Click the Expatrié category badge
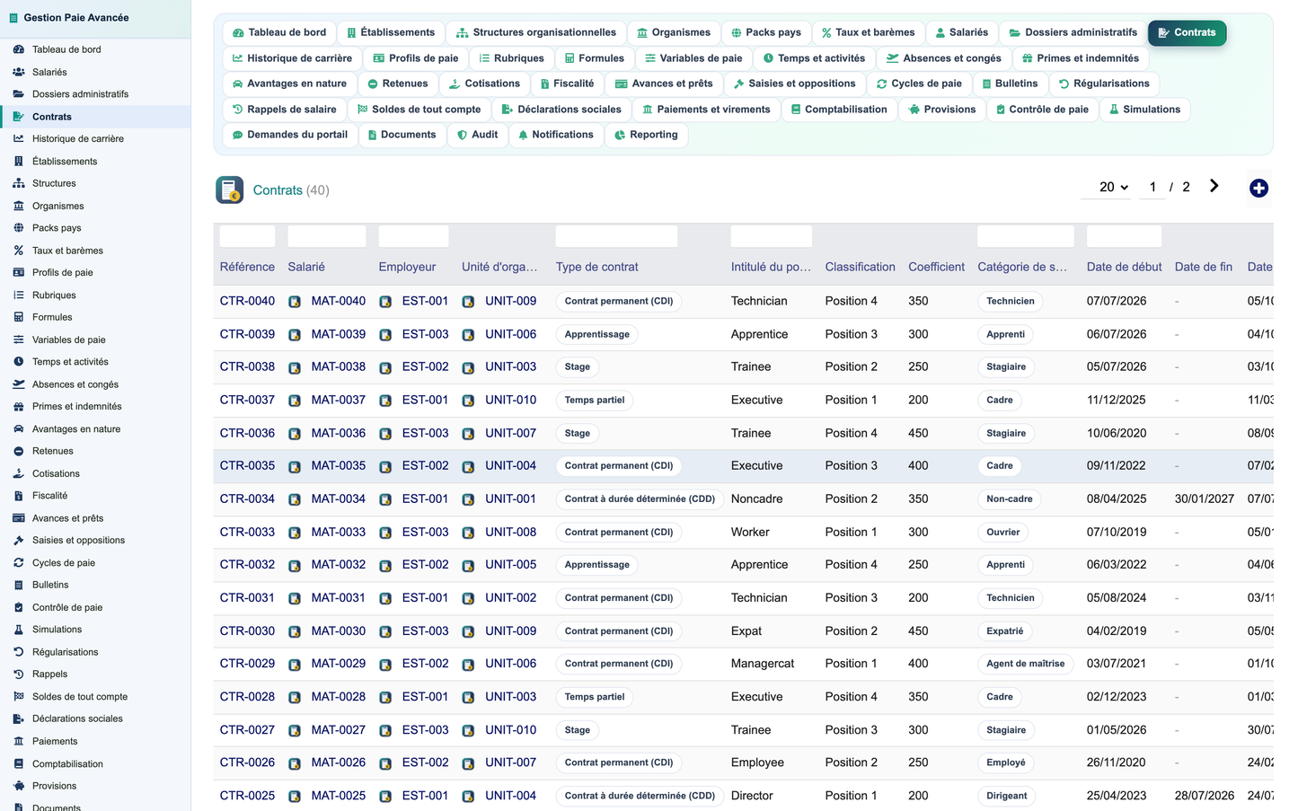Screen dimensions: 1298x811 tap(1004, 631)
